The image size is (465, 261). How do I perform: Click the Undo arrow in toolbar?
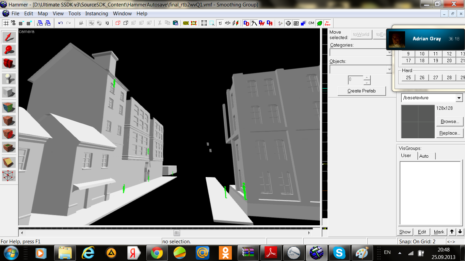(61, 23)
